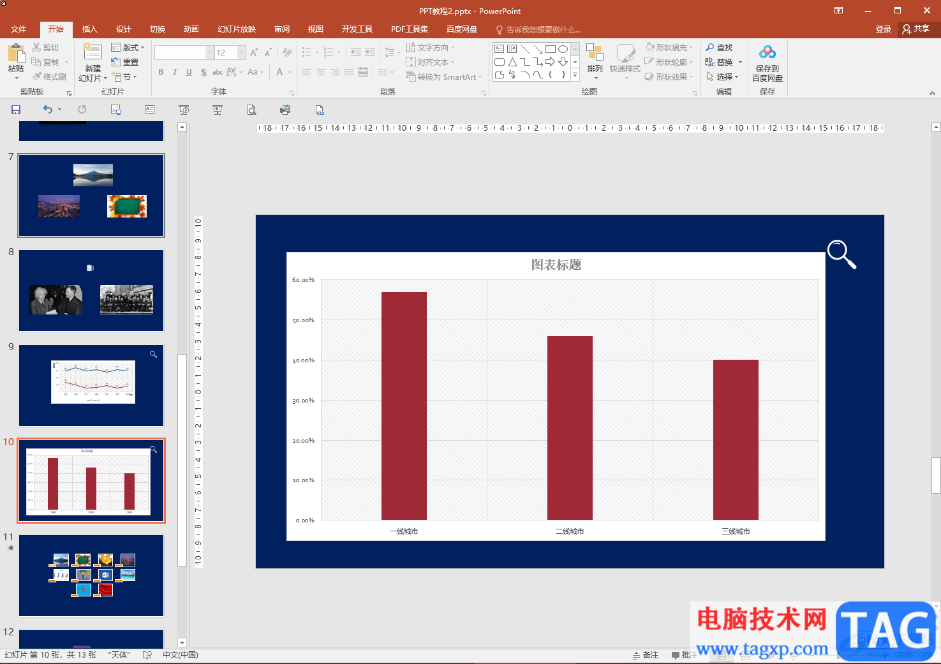Select the ellipse shape in shapes gallery
The height and width of the screenshot is (664, 941).
click(563, 48)
